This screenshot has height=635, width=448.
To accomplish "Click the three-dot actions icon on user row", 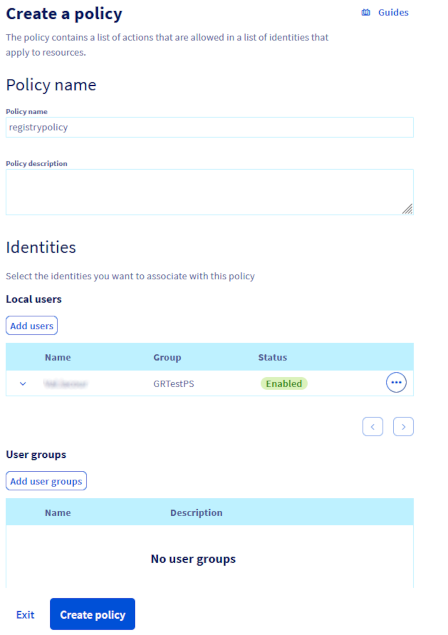I will pyautogui.click(x=396, y=383).
